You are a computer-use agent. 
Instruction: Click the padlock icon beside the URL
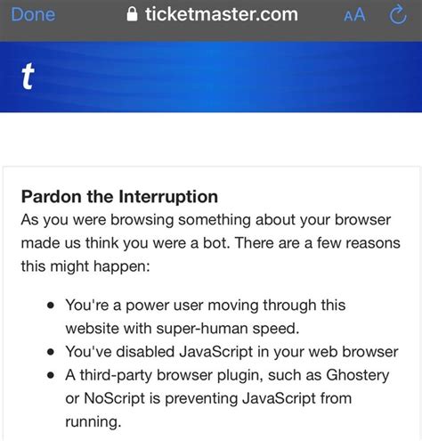point(132,14)
